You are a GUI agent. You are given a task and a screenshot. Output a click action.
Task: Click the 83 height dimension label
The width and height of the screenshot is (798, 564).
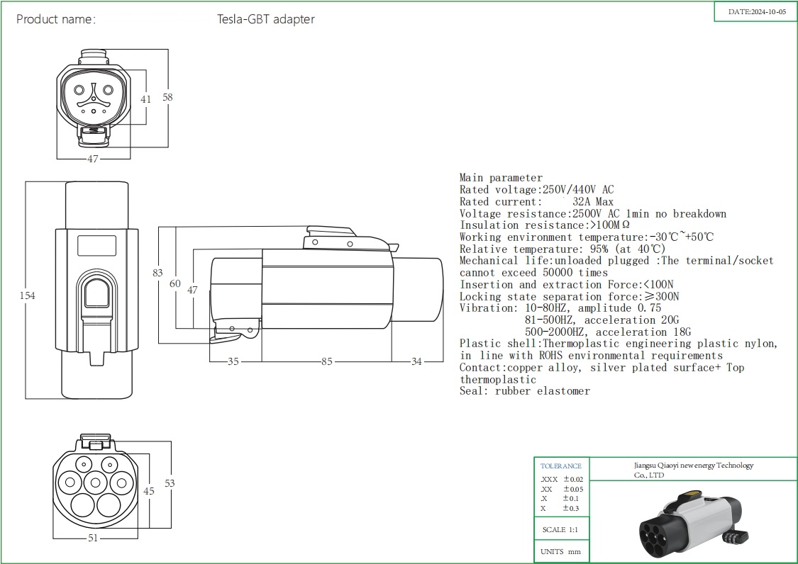157,273
